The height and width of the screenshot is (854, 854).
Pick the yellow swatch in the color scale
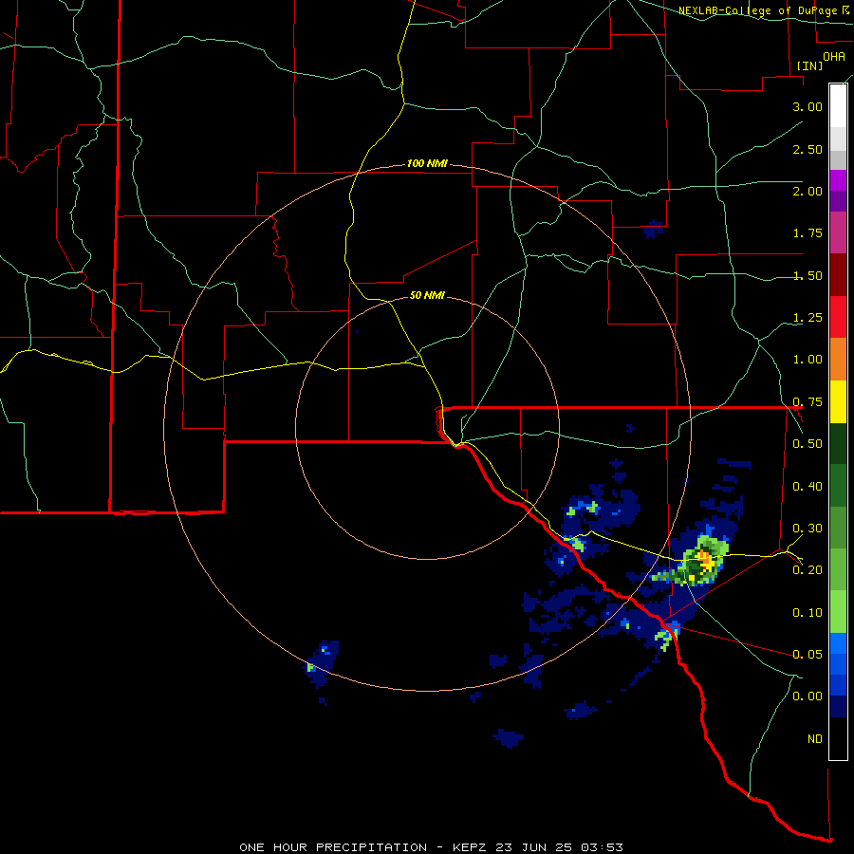point(838,401)
